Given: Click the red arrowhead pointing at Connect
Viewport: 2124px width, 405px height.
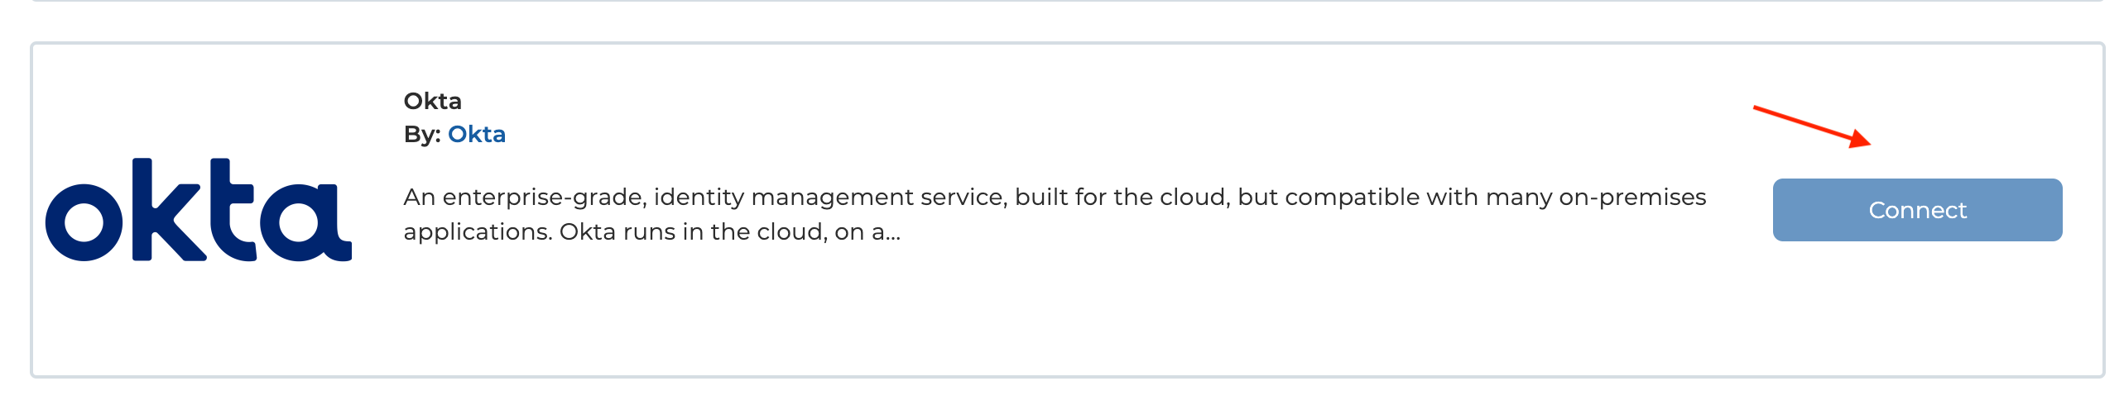Looking at the screenshot, I should pos(1860,139).
